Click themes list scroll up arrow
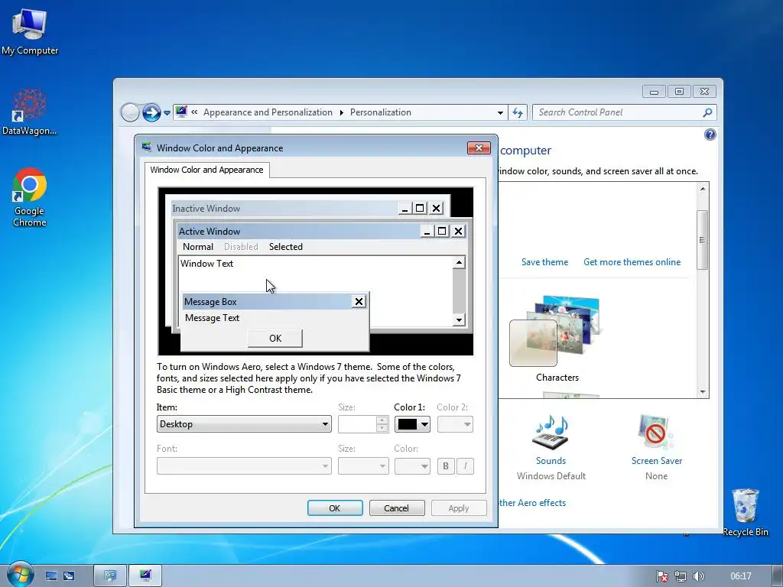This screenshot has width=783, height=587. (702, 189)
